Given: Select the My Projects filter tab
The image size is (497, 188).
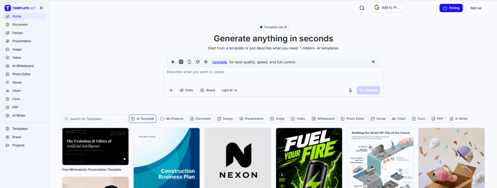Looking at the screenshot, I should tap(172, 119).
